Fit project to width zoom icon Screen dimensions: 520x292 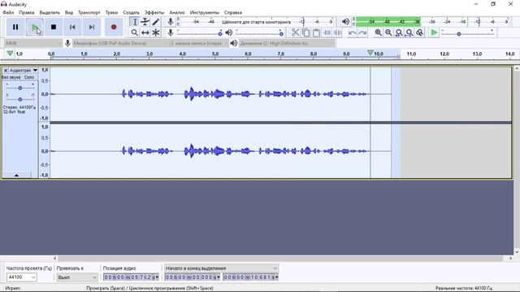(x=409, y=32)
